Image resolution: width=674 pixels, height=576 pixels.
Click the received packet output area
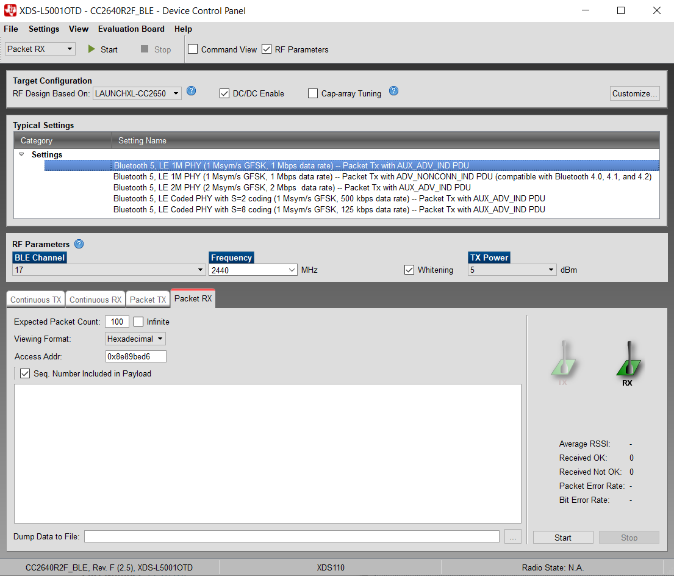[x=267, y=453]
